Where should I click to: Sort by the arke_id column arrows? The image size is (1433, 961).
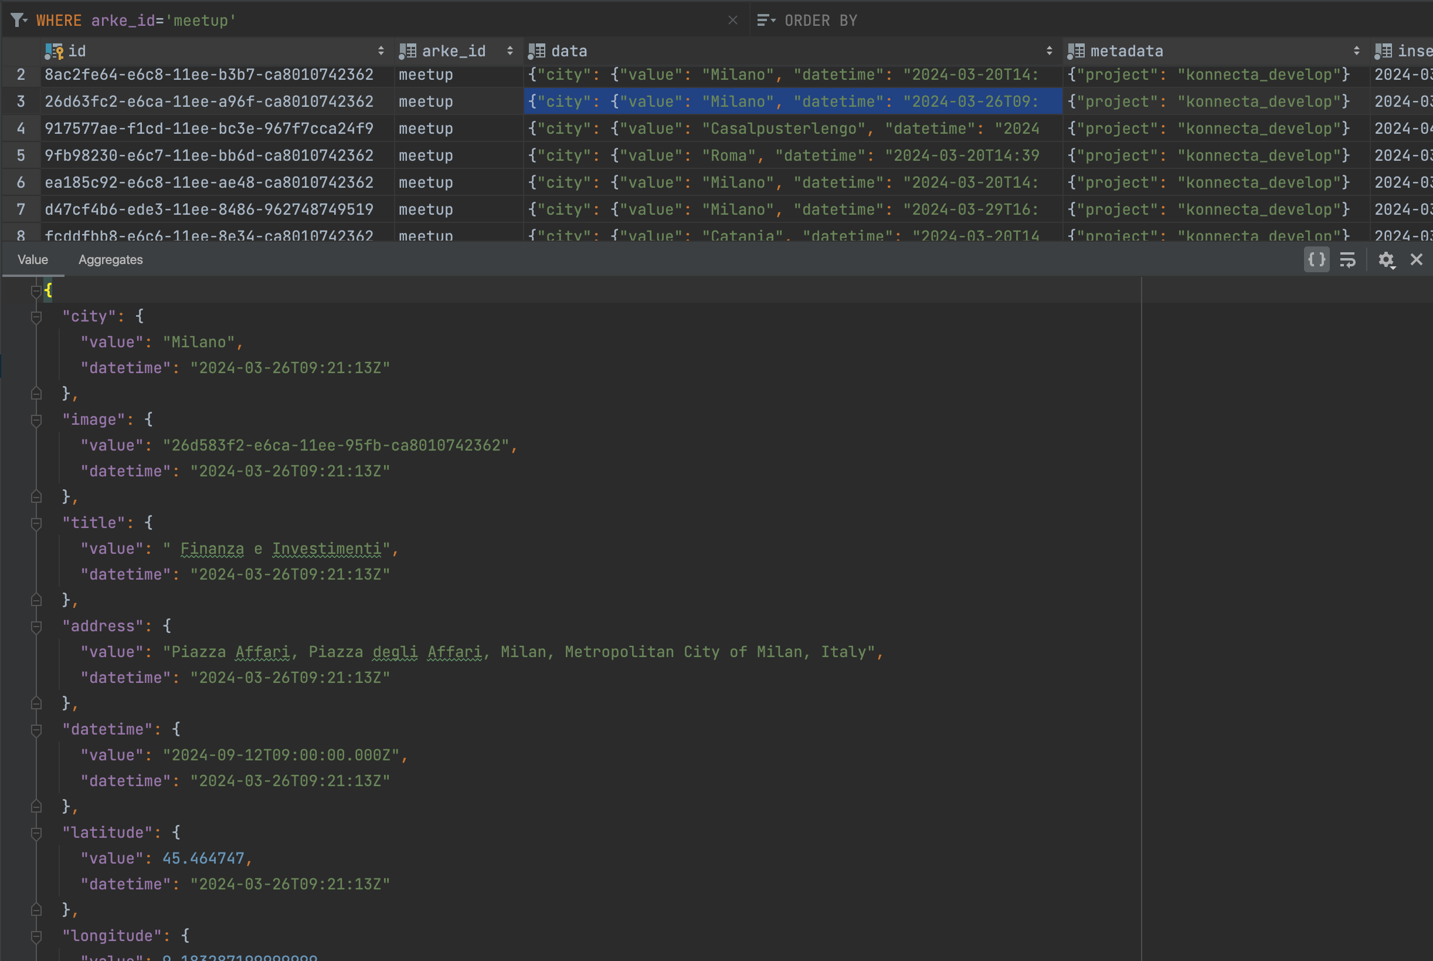pyautogui.click(x=510, y=52)
